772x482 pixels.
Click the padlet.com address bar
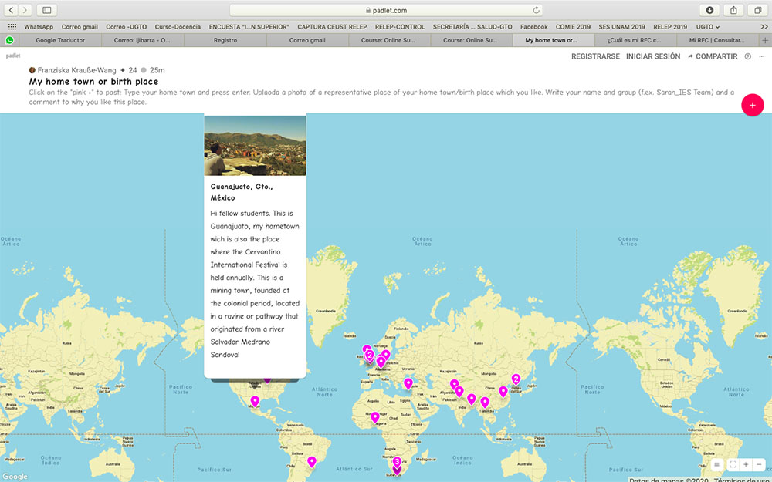386,10
